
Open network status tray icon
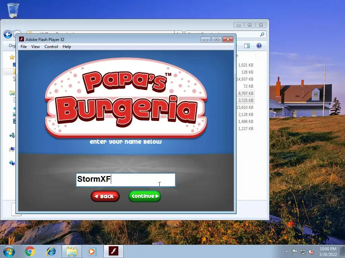pyautogui.click(x=303, y=252)
